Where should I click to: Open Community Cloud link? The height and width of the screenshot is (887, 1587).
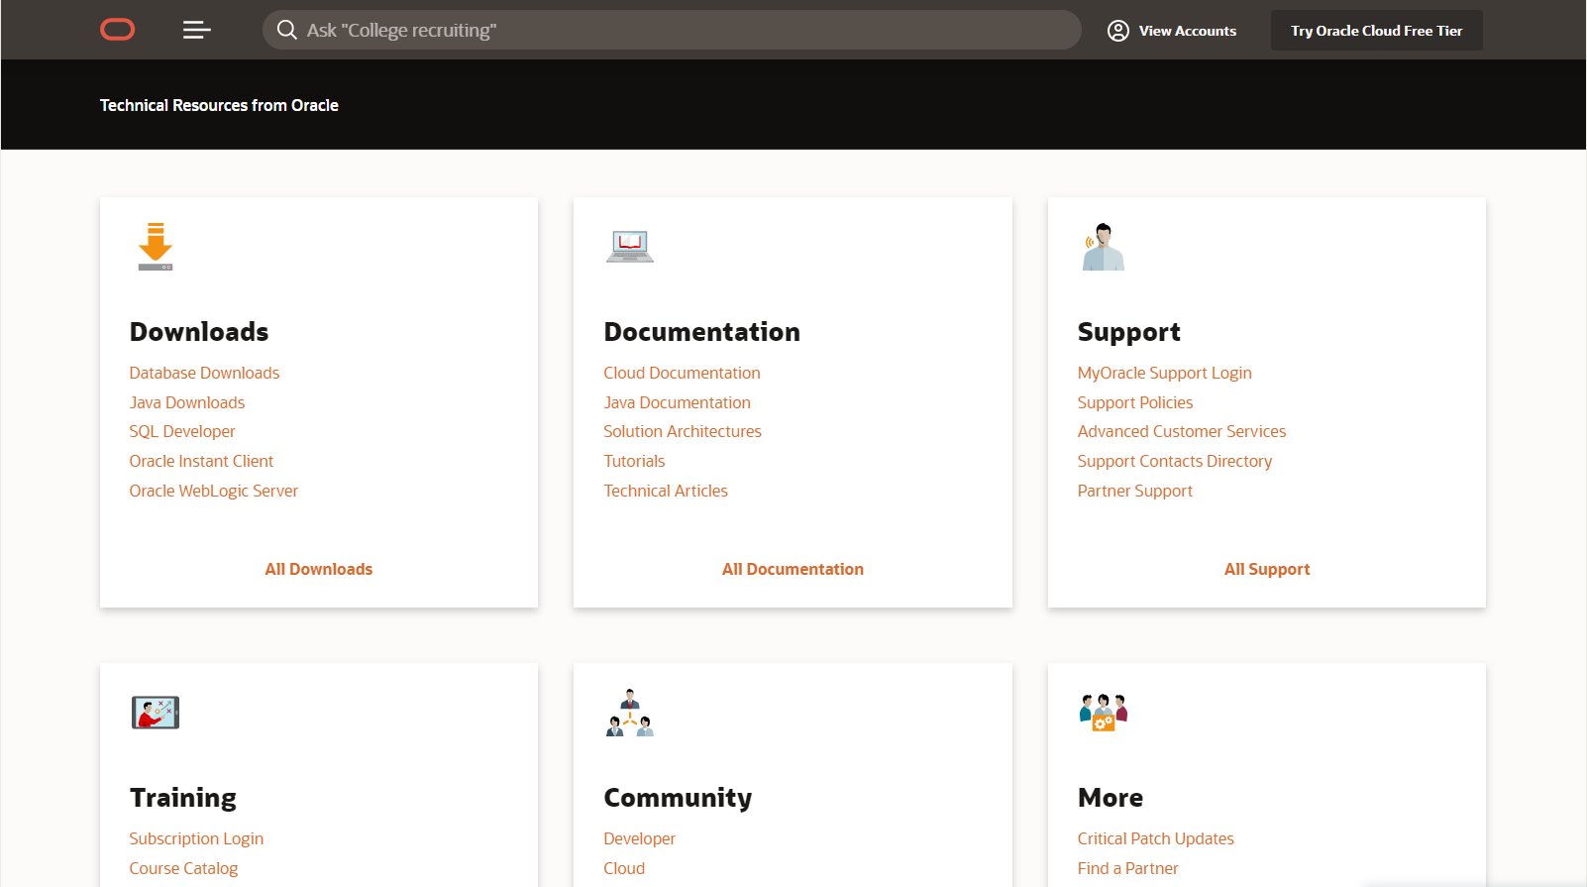click(624, 868)
